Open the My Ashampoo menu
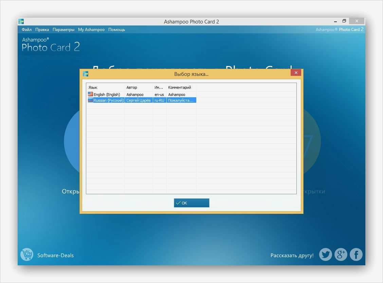Screen dimensions: 383x283 (x=91, y=30)
